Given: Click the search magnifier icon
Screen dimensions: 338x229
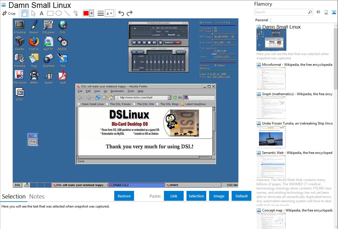Looking at the screenshot, I should (310, 12).
